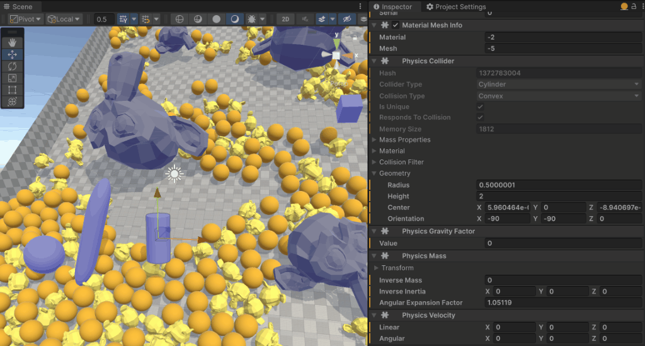This screenshot has width=645, height=346.
Task: Select the Hand view tool
Action: [13, 42]
